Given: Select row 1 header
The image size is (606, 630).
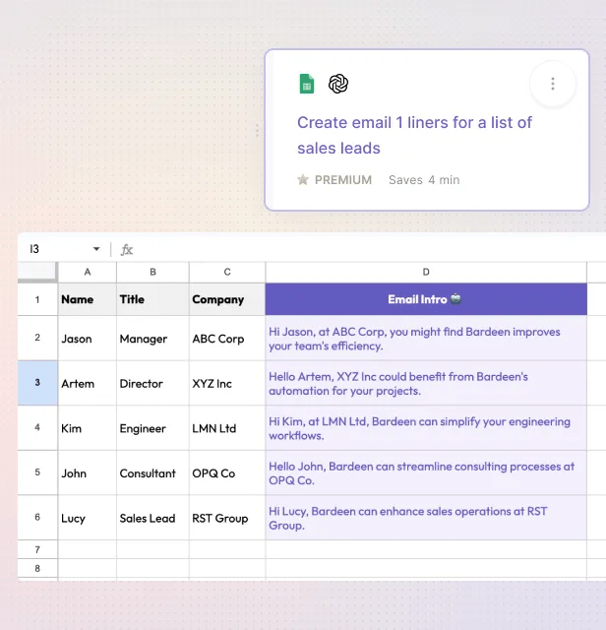Looking at the screenshot, I should 37,299.
